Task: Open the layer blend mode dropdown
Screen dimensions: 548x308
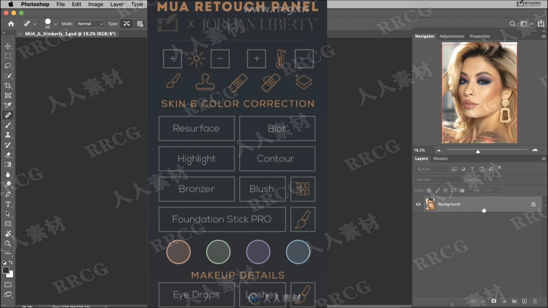Action: coord(438,180)
